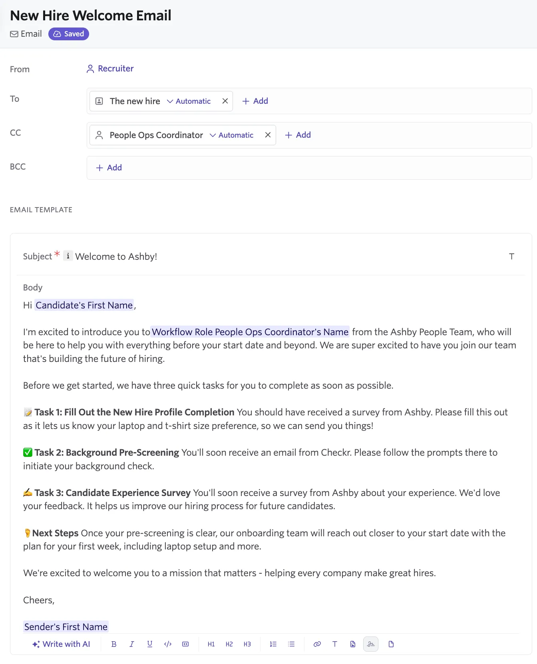Apply H1 heading style
The height and width of the screenshot is (664, 537).
[x=211, y=644]
